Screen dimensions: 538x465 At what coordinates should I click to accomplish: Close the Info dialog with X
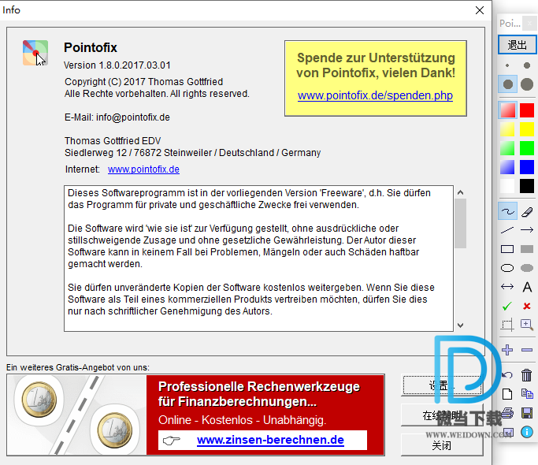[x=480, y=10]
